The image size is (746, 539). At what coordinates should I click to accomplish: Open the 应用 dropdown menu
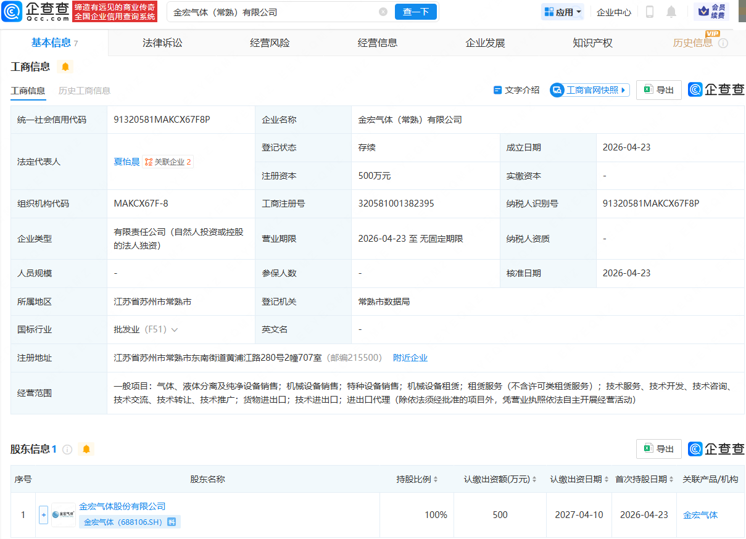click(x=562, y=12)
